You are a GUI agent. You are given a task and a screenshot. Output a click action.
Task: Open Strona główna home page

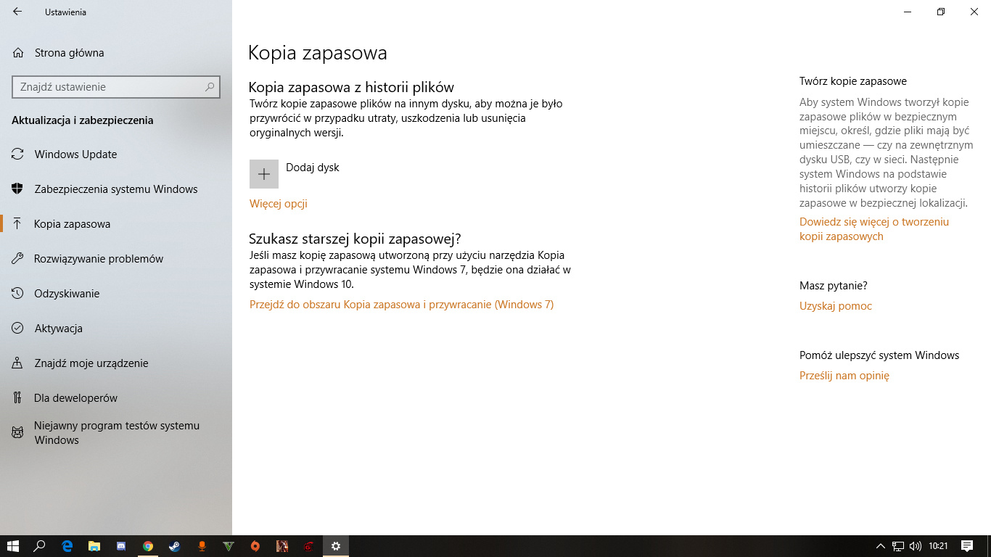tap(58, 53)
